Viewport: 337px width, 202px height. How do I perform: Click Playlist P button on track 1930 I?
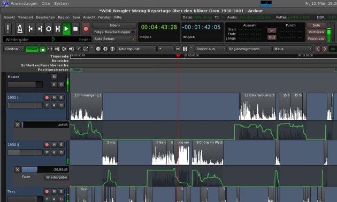tap(47, 105)
